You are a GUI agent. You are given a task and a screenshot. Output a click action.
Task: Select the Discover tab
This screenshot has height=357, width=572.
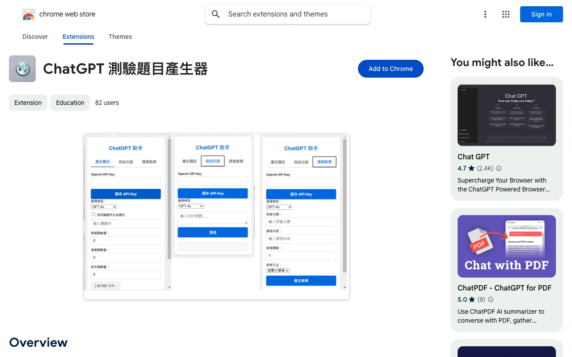coord(35,37)
